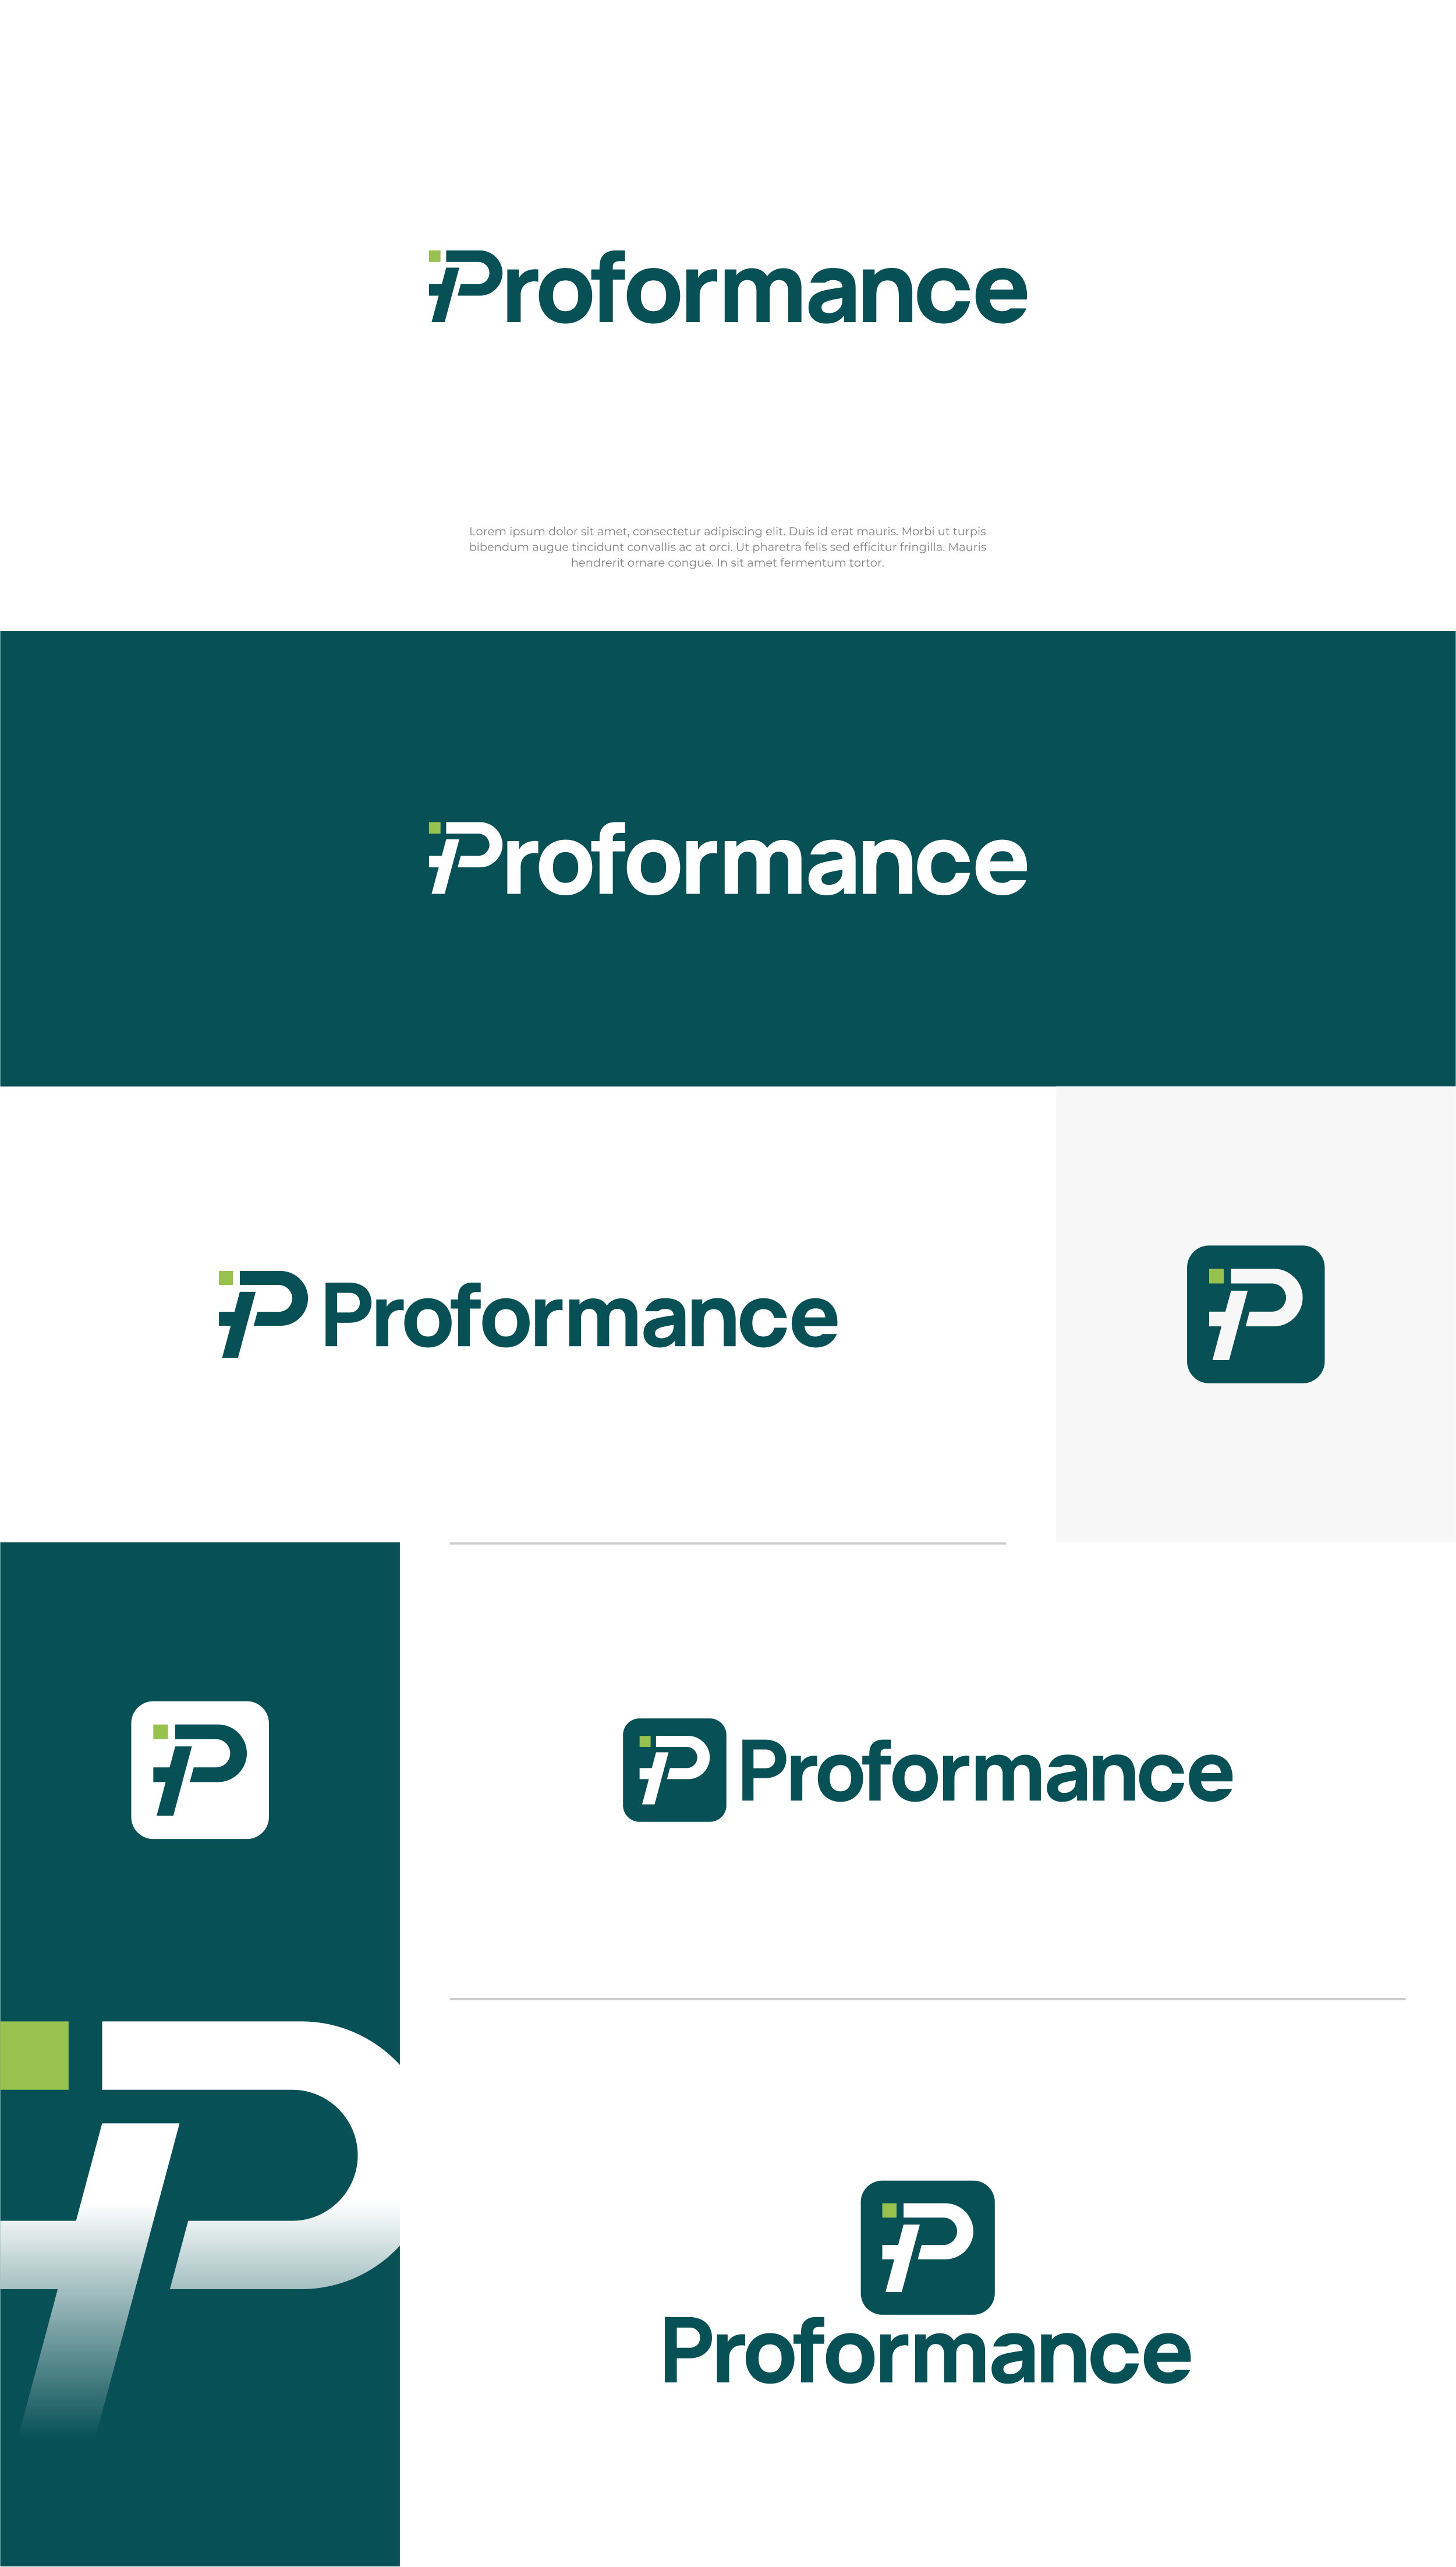Click the white rounded P icon on the teal panel

click(x=200, y=1768)
